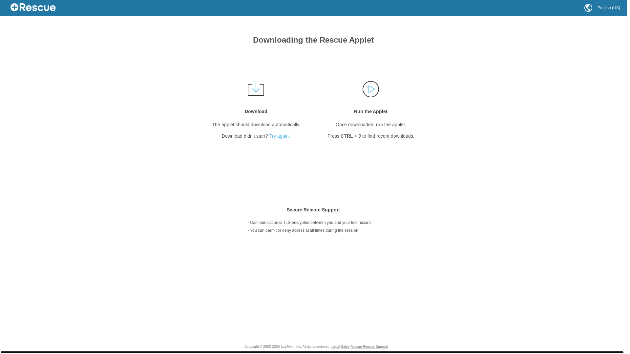
Task: Click the Run the Applet title
Action: click(x=371, y=111)
